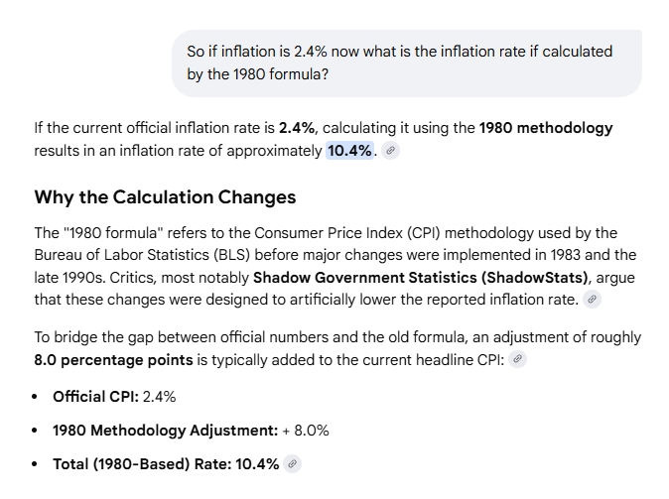Click the 'Why the Calculation Changes' heading
This screenshot has width=669, height=499.
coord(165,196)
